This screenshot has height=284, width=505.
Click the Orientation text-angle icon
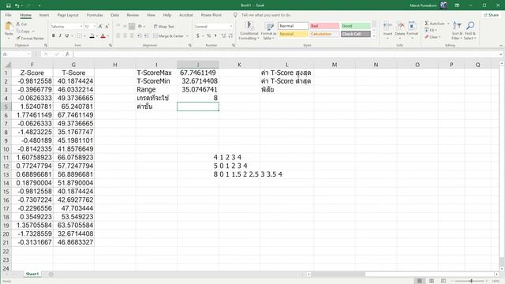140,26
